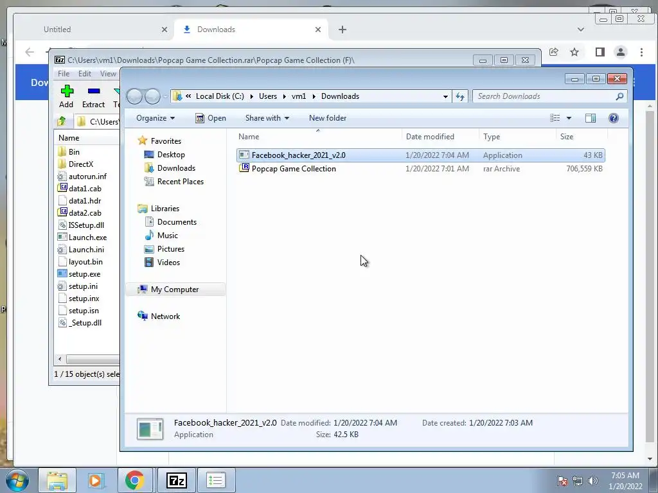Select My Computer in navigation pane
This screenshot has height=493, width=658.
coord(175,290)
